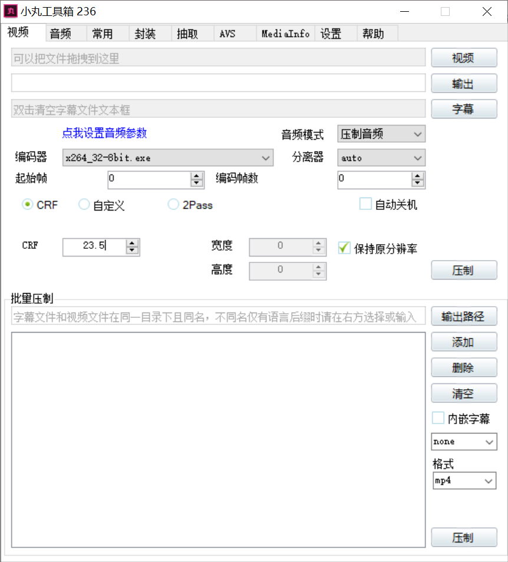
Task: Click the app logo icon in title bar
Action: 11,11
